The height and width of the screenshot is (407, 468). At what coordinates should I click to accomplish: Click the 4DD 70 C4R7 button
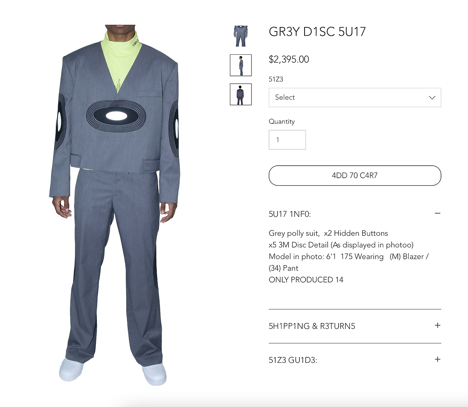point(355,176)
